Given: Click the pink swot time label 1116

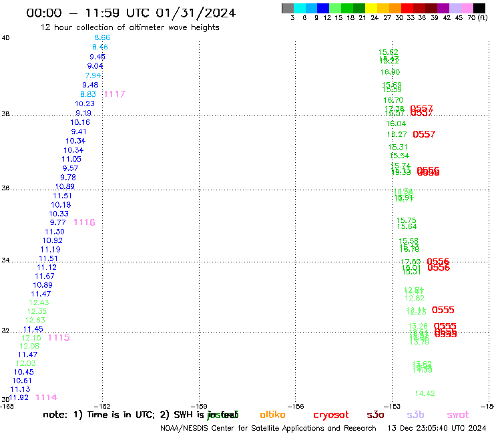Looking at the screenshot, I should coord(84,222).
